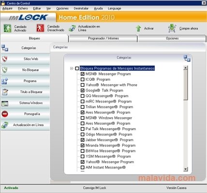Click the category list scrollbar thumb
The width and height of the screenshot is (207, 193).
click(x=186, y=85)
